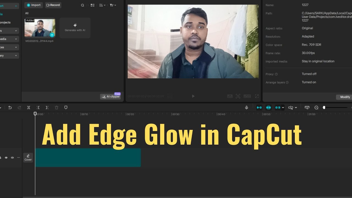Select the teal clip on the timeline
The width and height of the screenshot is (352, 198).
click(88, 158)
